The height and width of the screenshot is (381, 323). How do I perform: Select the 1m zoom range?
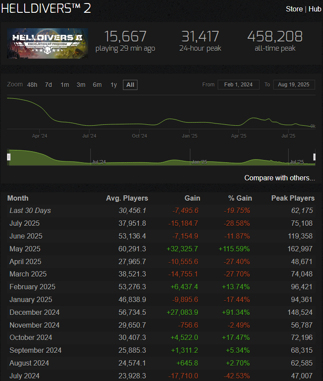[x=65, y=85]
